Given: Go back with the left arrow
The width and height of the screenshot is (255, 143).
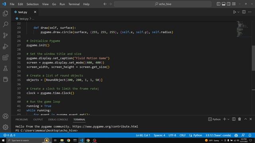Looking at the screenshot, I should tap(105, 4).
